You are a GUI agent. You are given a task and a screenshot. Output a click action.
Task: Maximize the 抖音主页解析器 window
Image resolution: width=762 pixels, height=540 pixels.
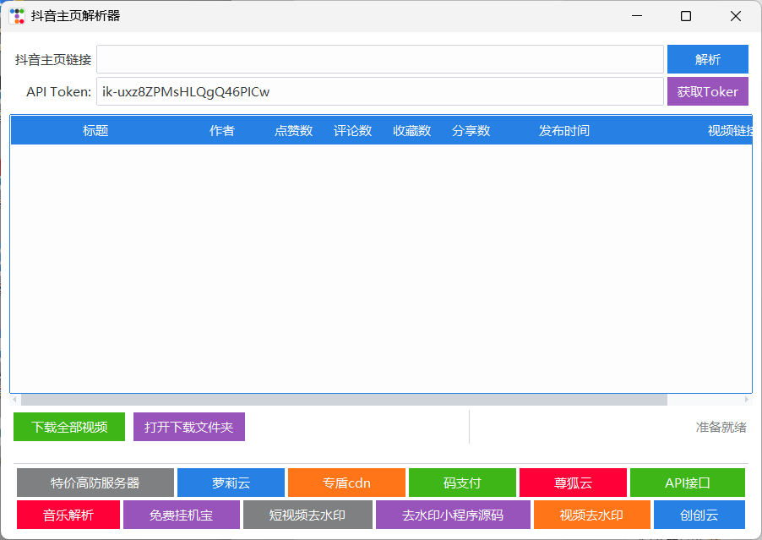point(686,16)
